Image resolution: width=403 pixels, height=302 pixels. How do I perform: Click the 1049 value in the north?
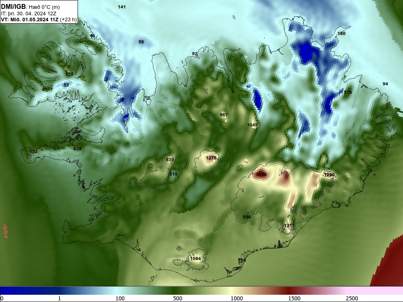pyautogui.click(x=252, y=125)
